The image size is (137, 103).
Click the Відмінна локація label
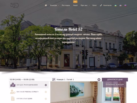click(x=114, y=84)
